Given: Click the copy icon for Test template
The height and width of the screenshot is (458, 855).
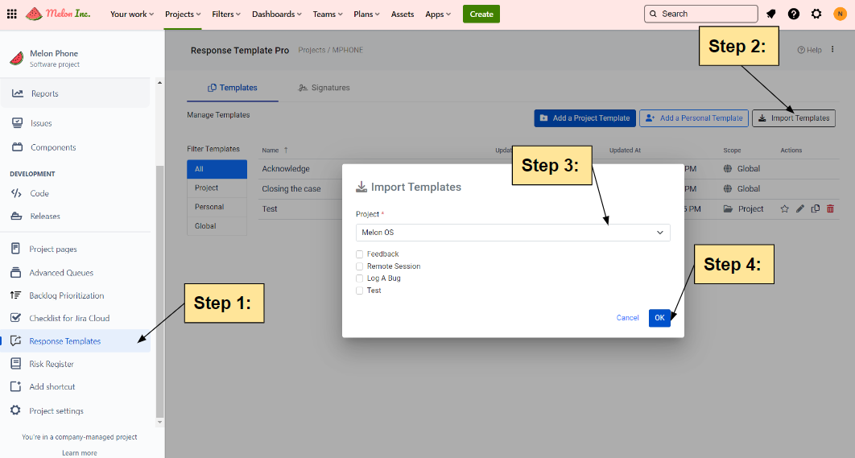Looking at the screenshot, I should [816, 209].
